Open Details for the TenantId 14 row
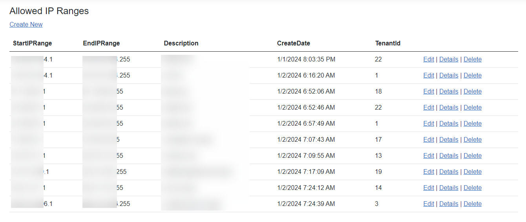This screenshot has height=222, width=526. 448,188
